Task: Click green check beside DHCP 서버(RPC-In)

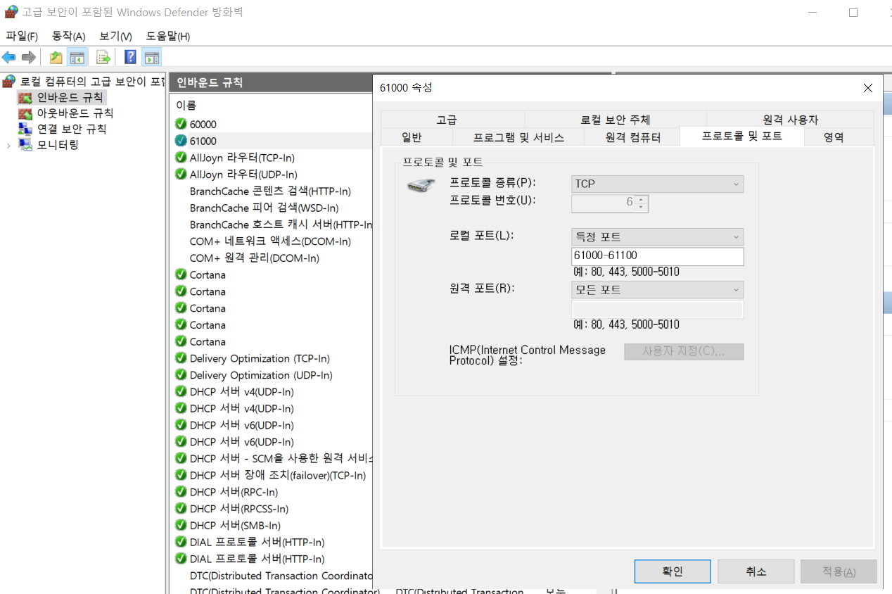Action: pos(181,492)
